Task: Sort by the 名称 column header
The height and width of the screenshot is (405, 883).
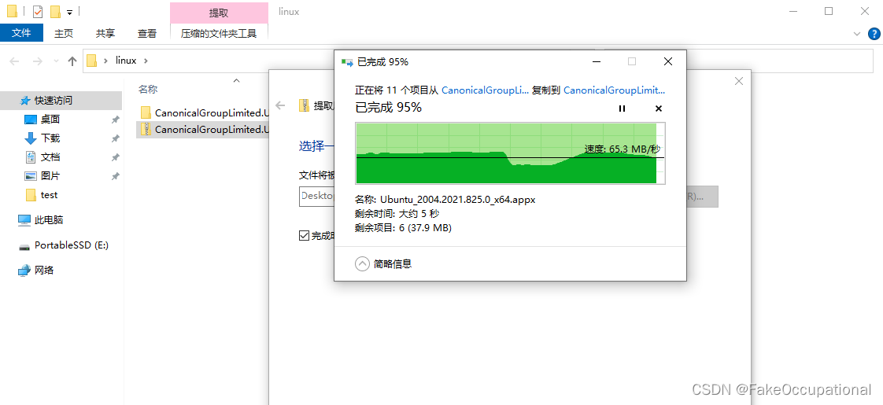Action: [x=148, y=90]
